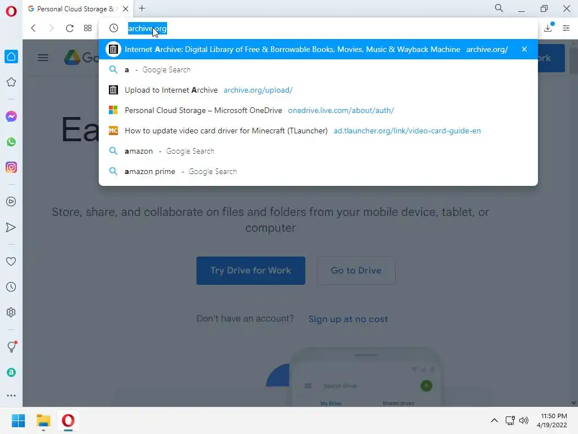Viewport: 578px width, 434px height.
Task: Open My Flow arrow icon in sidebar
Action: pos(11,227)
